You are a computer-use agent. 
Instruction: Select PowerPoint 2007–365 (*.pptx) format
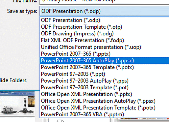click(x=104, y=54)
